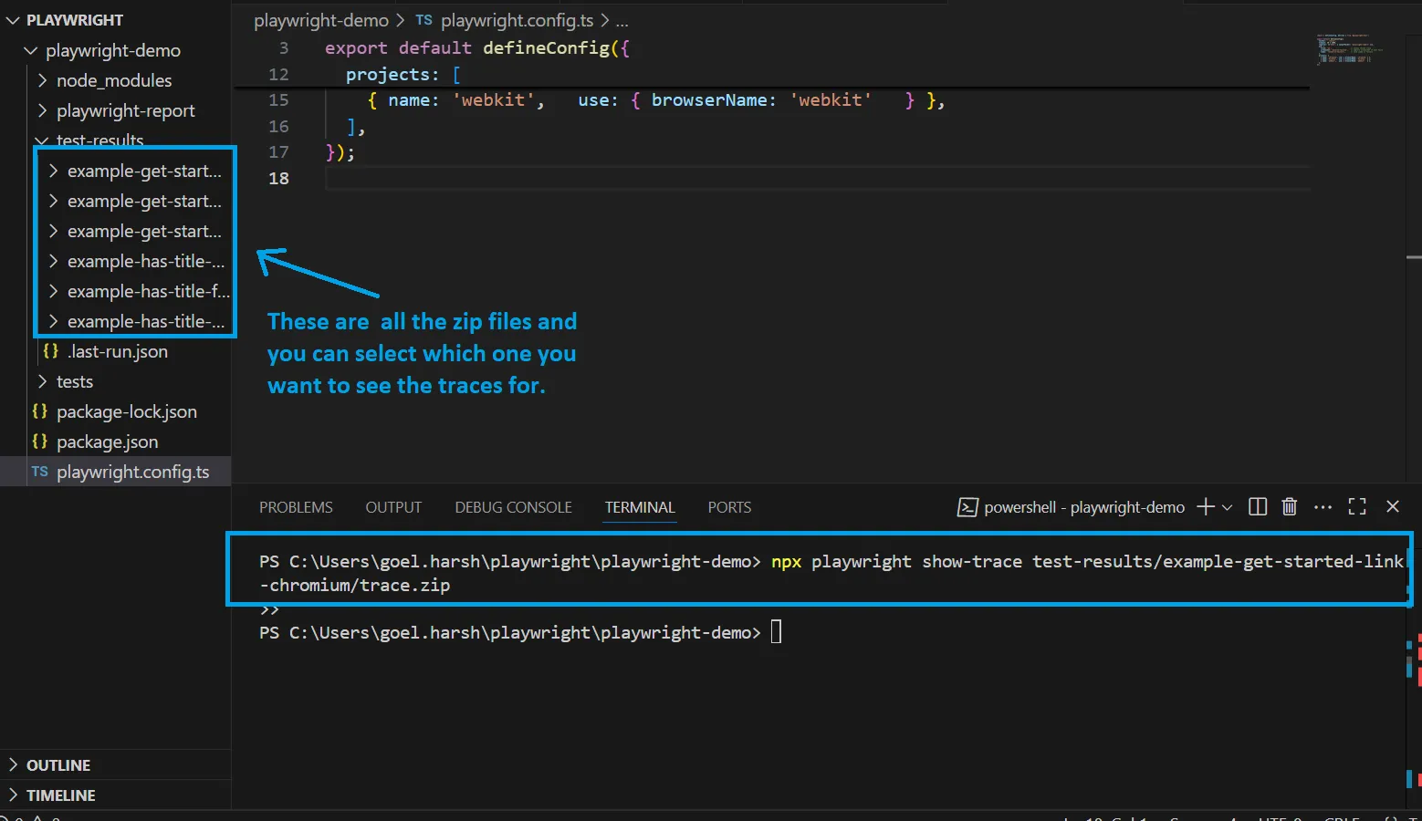Click the ellipsis breadcrumb segment
This screenshot has width=1422, height=821.
click(622, 20)
